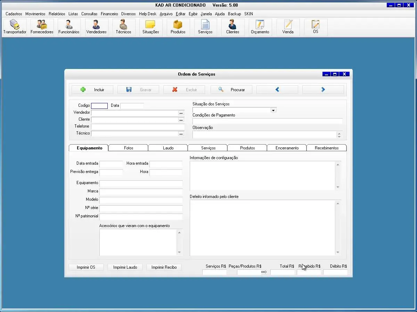Screen dimensions: 417x312
Task: Open the Financeiro menu
Action: [x=109, y=14]
